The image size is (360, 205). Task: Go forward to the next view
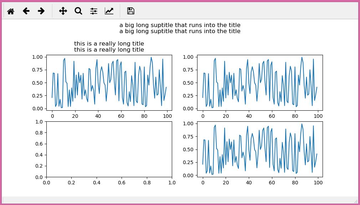click(x=41, y=11)
